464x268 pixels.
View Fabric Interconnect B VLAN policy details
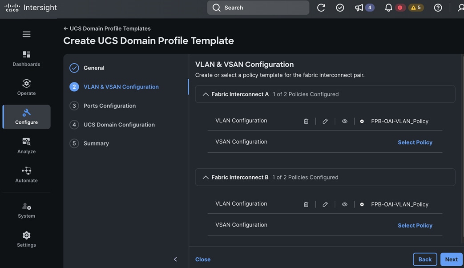pos(344,204)
